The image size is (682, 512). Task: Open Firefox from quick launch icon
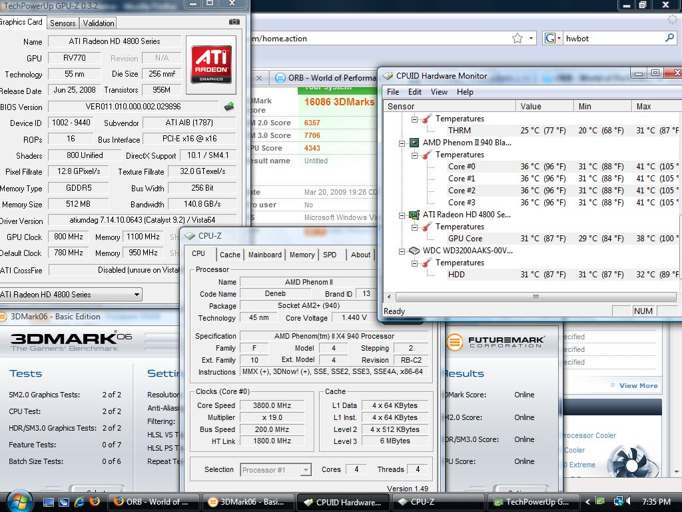point(95,501)
